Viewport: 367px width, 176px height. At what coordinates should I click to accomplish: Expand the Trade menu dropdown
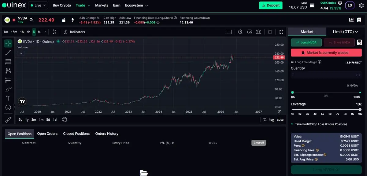click(x=83, y=5)
